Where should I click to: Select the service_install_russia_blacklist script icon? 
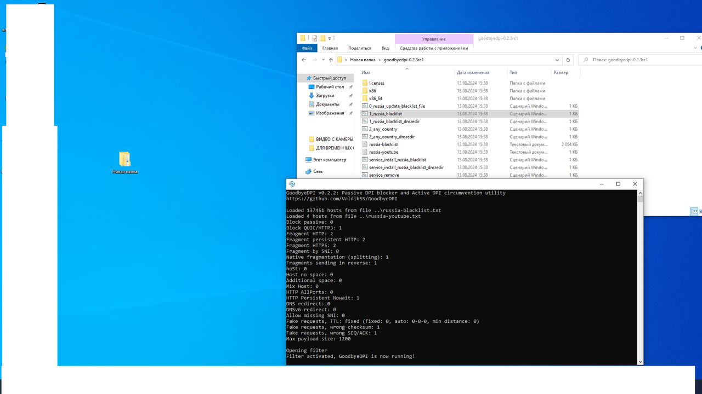pyautogui.click(x=365, y=160)
